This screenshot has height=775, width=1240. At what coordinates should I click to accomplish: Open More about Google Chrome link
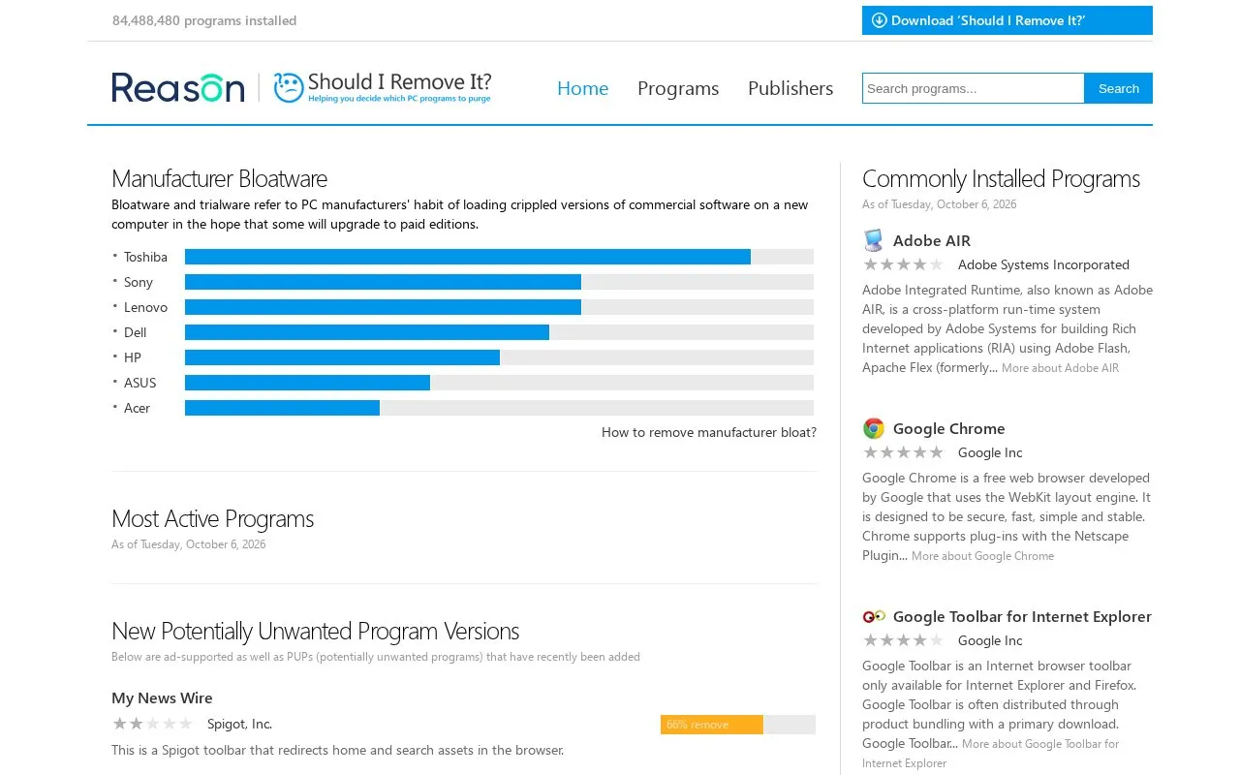pos(982,556)
